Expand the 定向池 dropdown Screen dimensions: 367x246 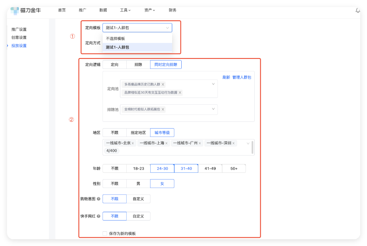click(213, 84)
